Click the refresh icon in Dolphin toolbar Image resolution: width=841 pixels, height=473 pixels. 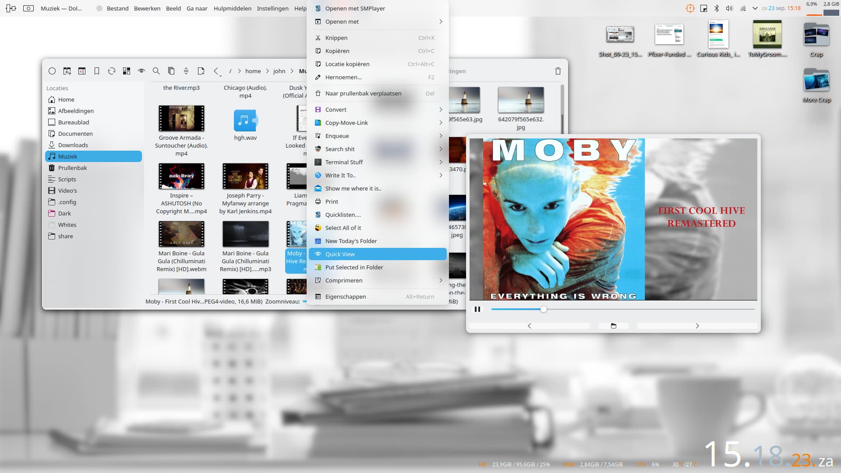pyautogui.click(x=112, y=71)
